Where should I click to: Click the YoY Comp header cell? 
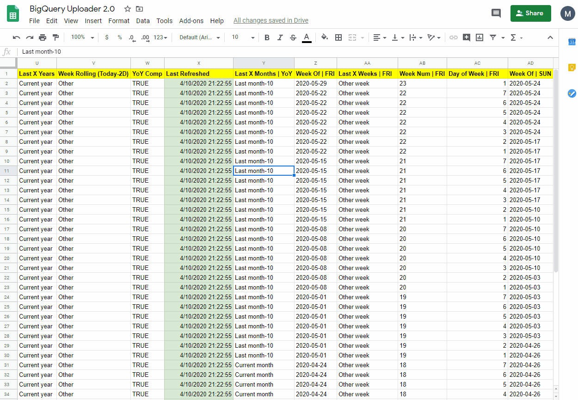tap(148, 74)
